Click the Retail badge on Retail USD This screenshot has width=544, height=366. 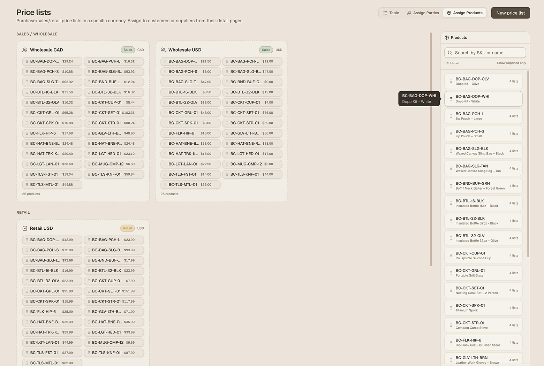coord(127,228)
